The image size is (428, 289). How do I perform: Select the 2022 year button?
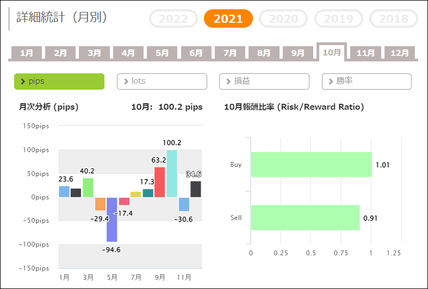coord(173,18)
